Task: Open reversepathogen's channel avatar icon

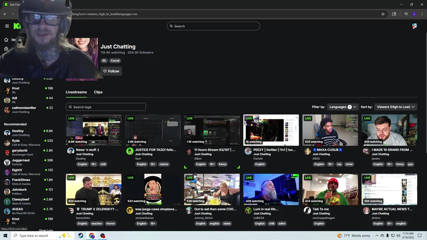Action: click(x=307, y=210)
